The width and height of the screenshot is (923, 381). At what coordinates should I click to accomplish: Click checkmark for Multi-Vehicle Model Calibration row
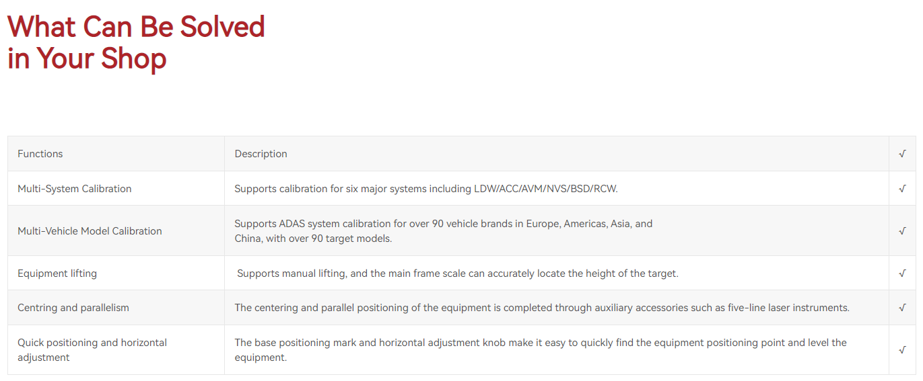(x=902, y=231)
